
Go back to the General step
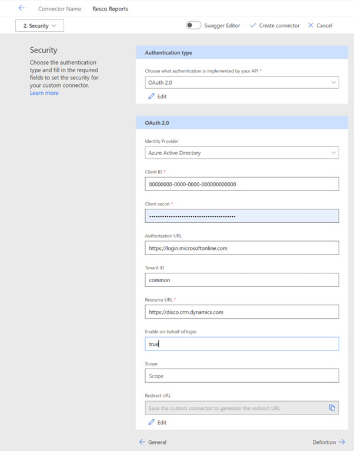click(153, 442)
